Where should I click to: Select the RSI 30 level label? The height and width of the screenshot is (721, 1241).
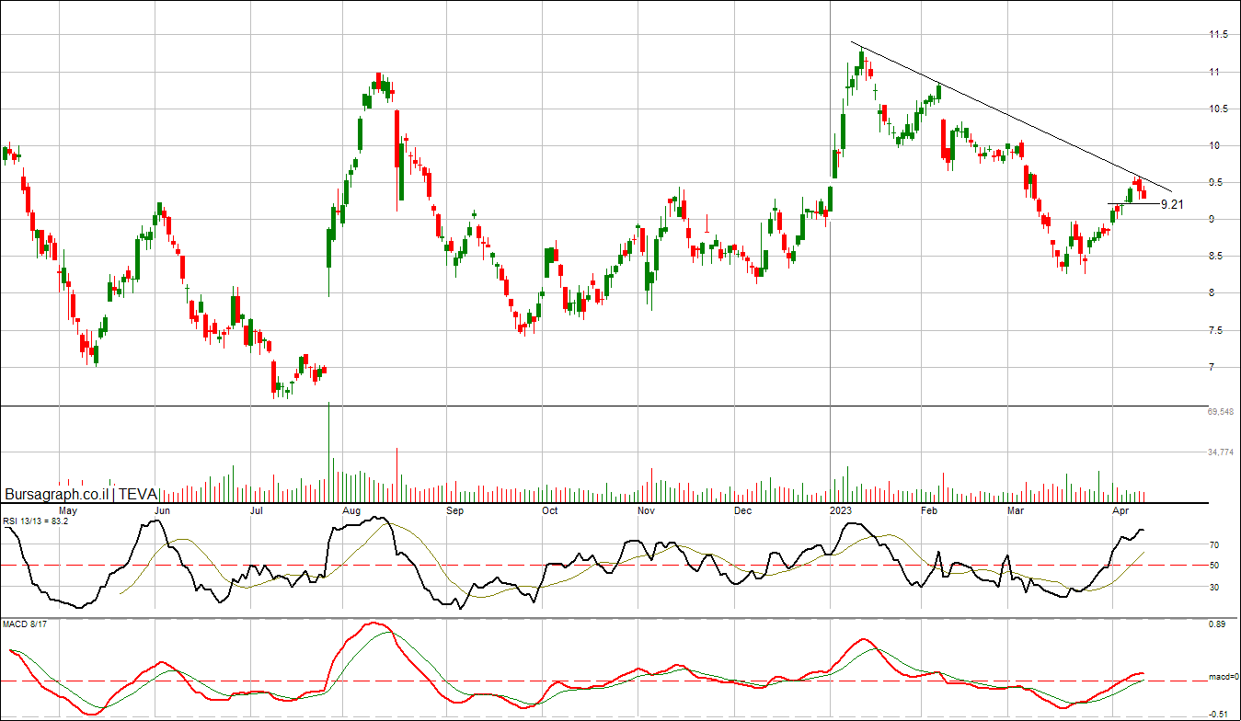click(1213, 587)
